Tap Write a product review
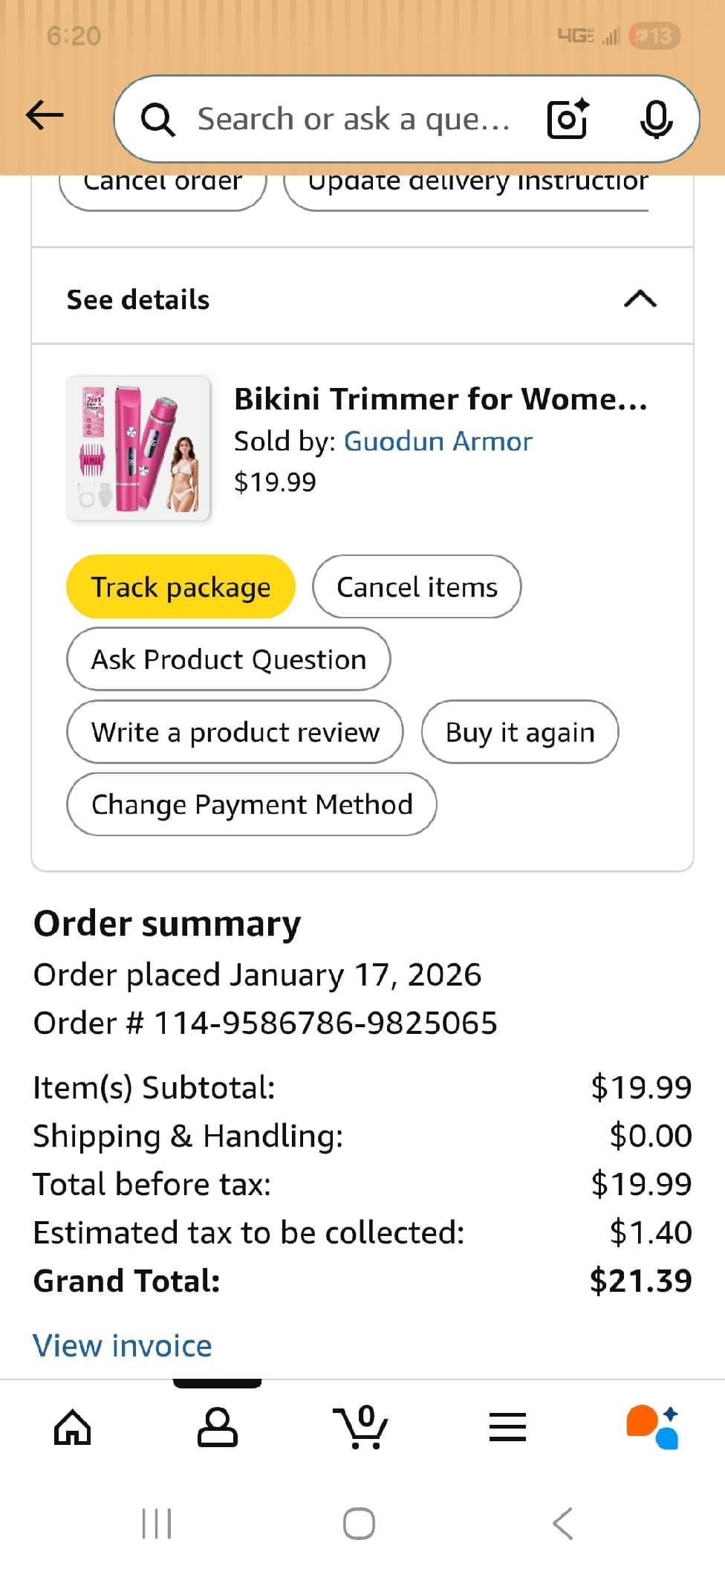 [235, 732]
